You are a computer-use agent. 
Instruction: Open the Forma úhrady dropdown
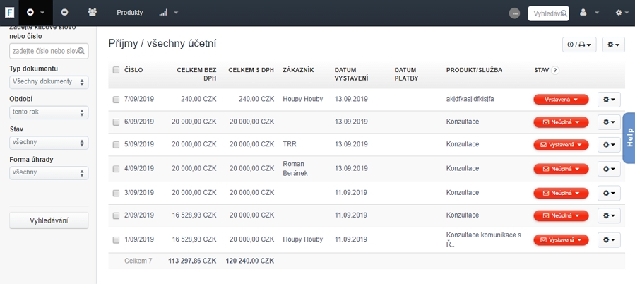click(49, 173)
